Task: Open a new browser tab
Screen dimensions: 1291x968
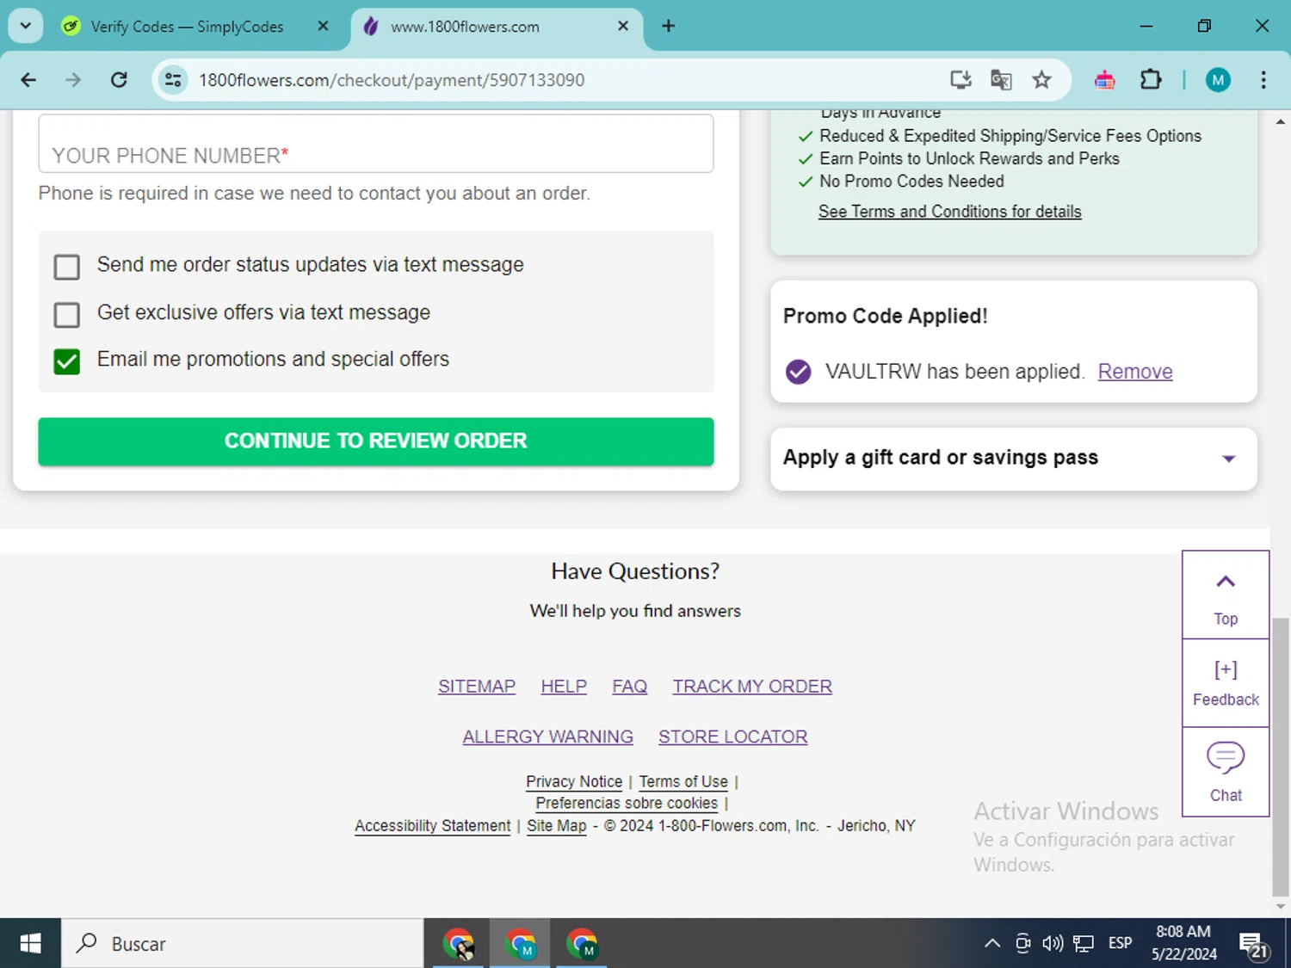Action: pyautogui.click(x=668, y=26)
